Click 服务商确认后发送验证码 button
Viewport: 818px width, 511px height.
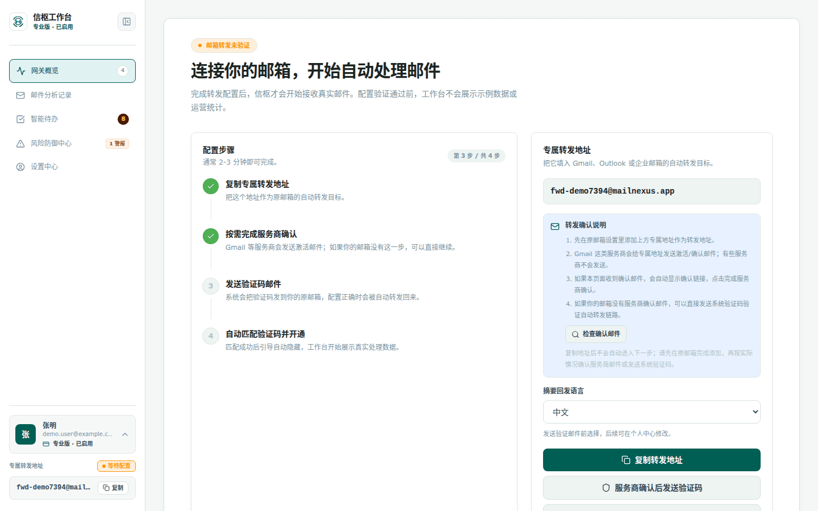tap(652, 488)
